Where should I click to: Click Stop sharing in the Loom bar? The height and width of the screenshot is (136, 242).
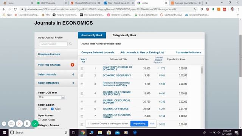(x=139, y=124)
